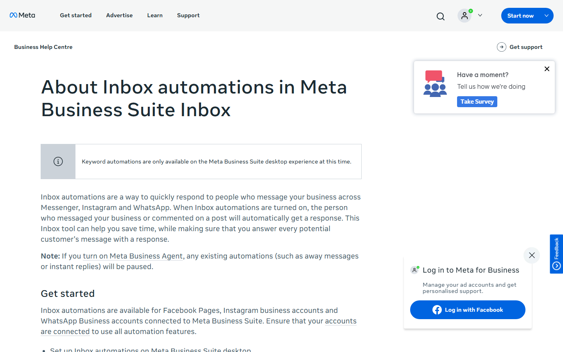Click Log in with Facebook button
The width and height of the screenshot is (563, 352).
[x=468, y=310]
